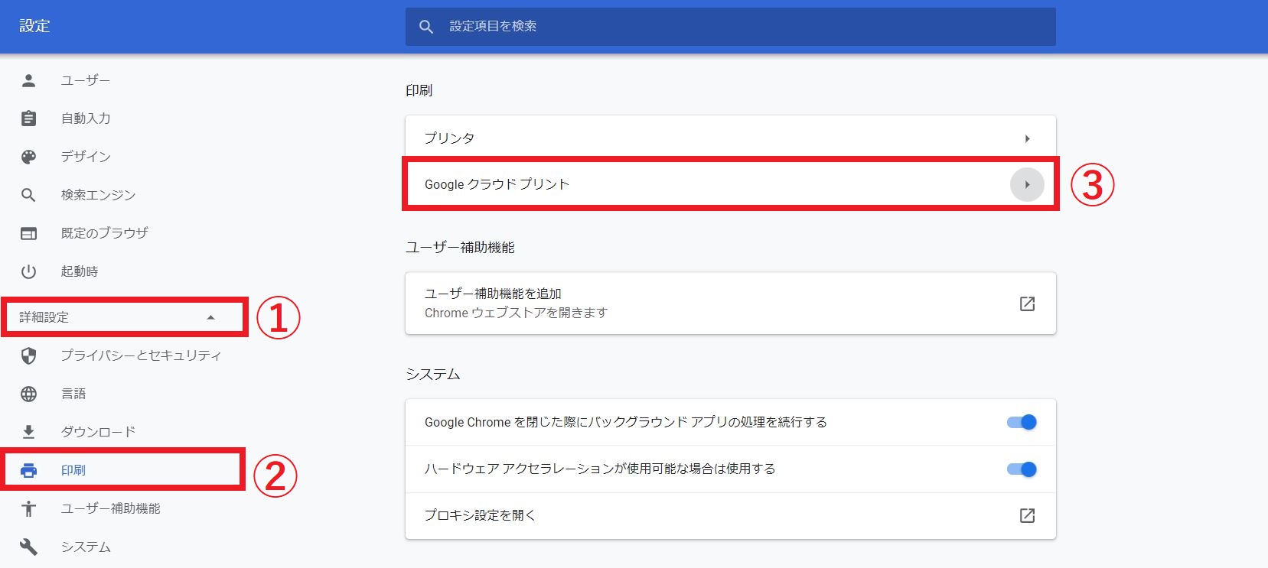Click the download arrow icon beside ダウンロード
The image size is (1268, 568).
pos(28,432)
